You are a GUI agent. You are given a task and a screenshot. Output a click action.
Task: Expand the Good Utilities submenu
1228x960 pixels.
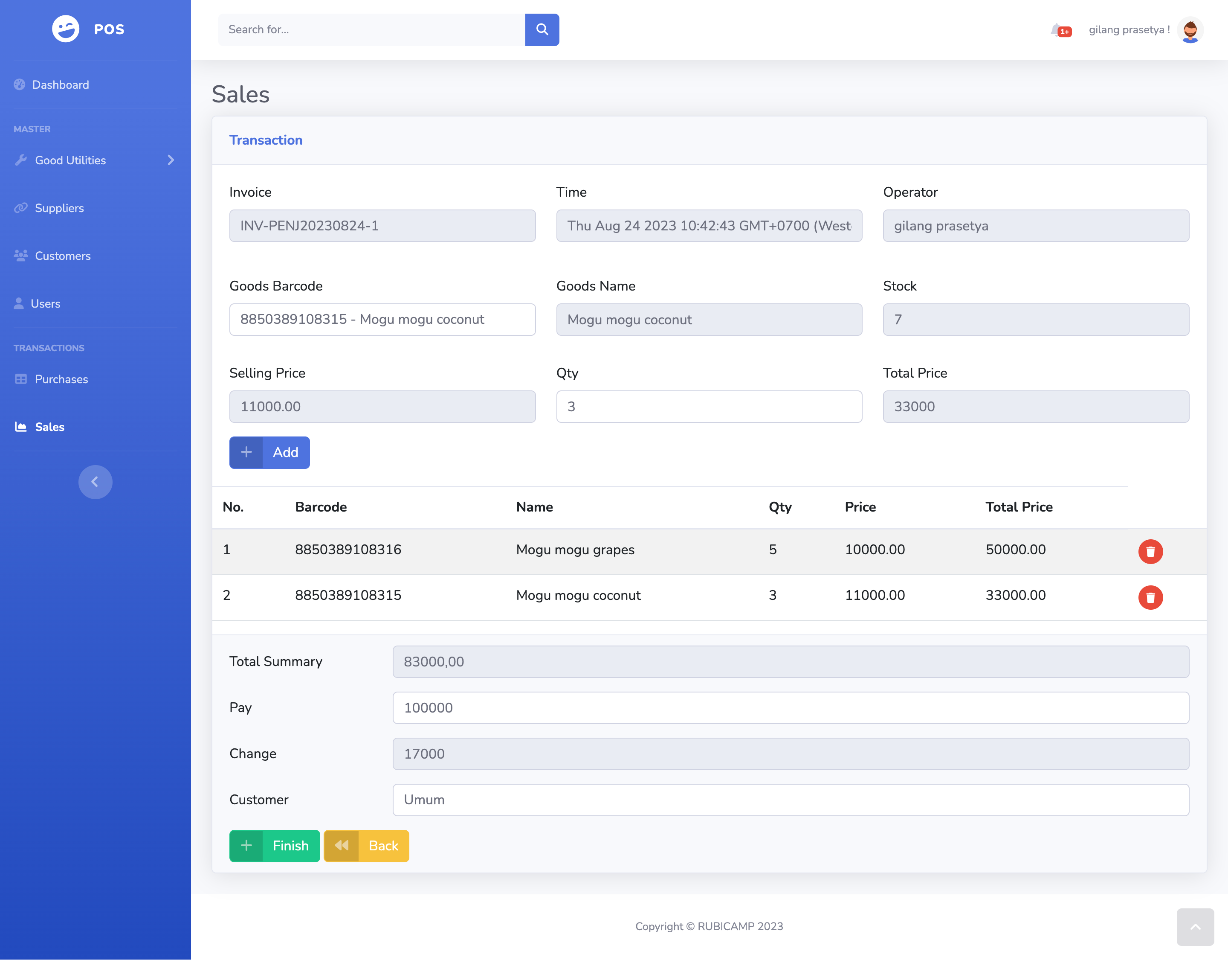tap(171, 160)
